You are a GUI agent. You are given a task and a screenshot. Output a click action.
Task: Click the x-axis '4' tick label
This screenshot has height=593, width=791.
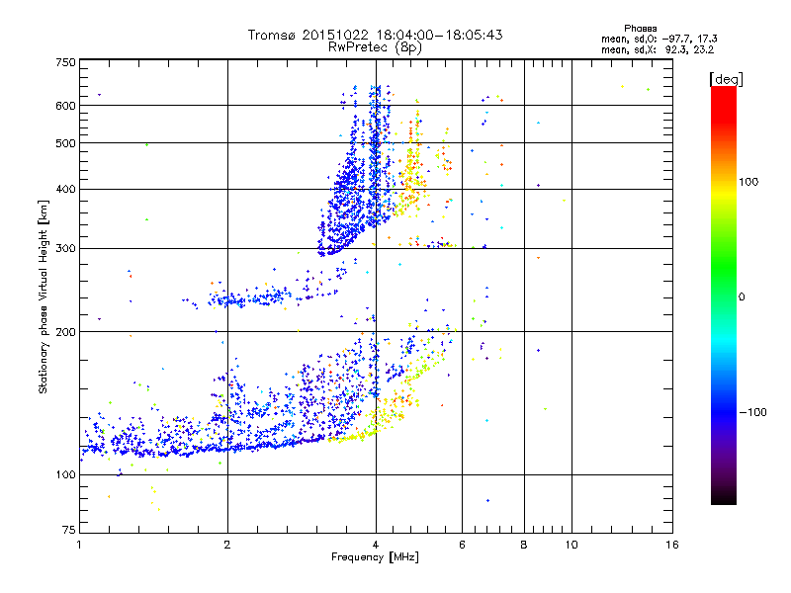click(376, 545)
